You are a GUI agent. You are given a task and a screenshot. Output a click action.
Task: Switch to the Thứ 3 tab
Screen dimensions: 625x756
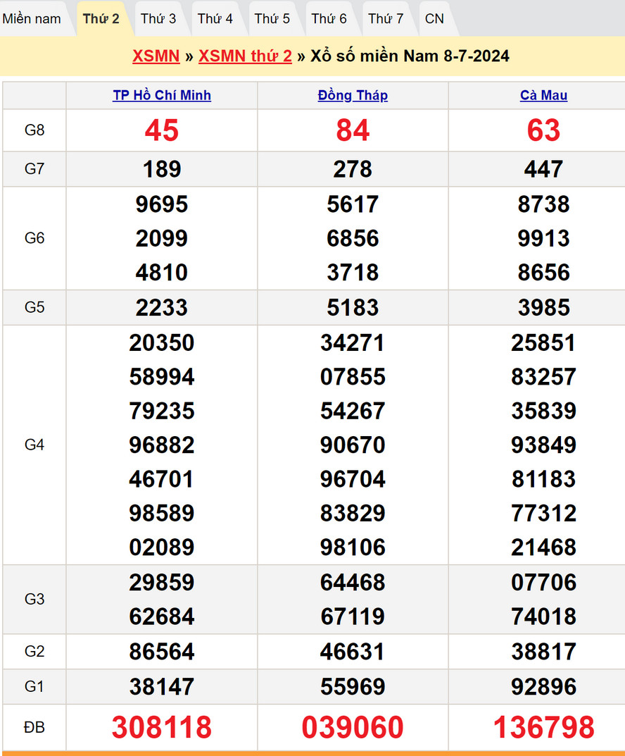pyautogui.click(x=158, y=19)
